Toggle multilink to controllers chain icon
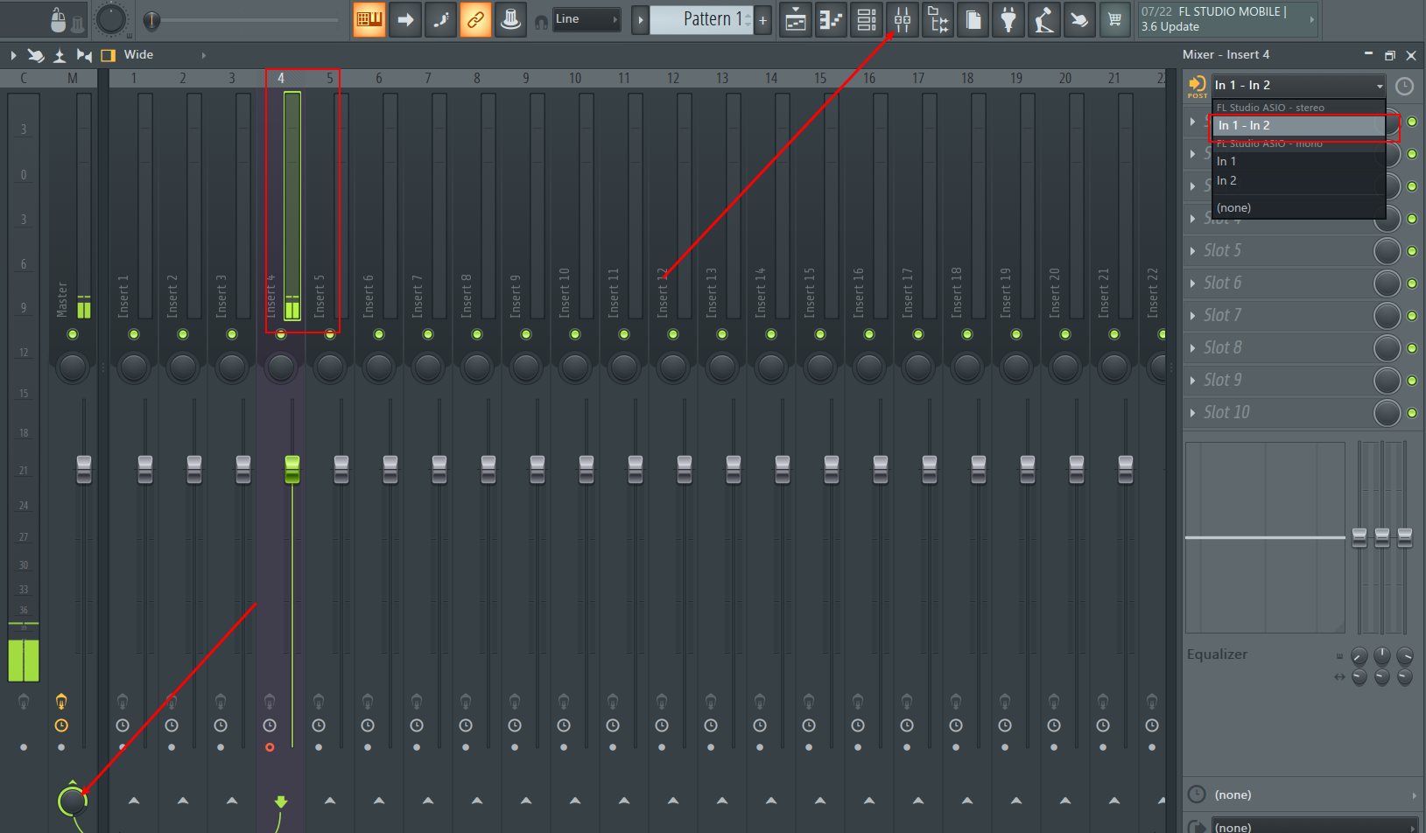Viewport: 1426px width, 833px height. tap(475, 19)
